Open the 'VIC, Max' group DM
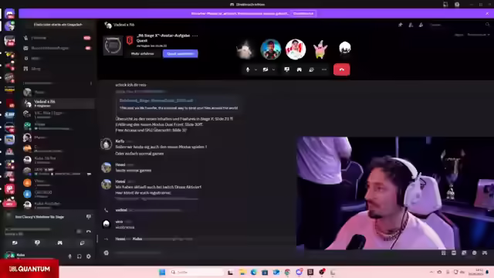 (59, 114)
